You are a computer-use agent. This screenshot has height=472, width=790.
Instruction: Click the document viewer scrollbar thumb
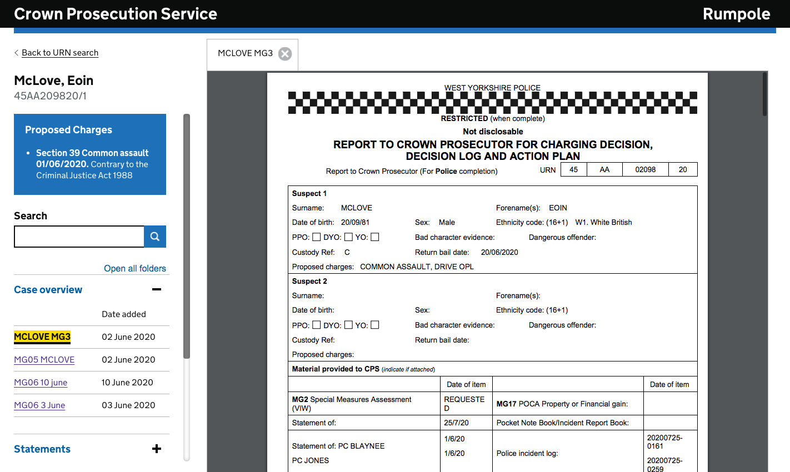point(764,94)
